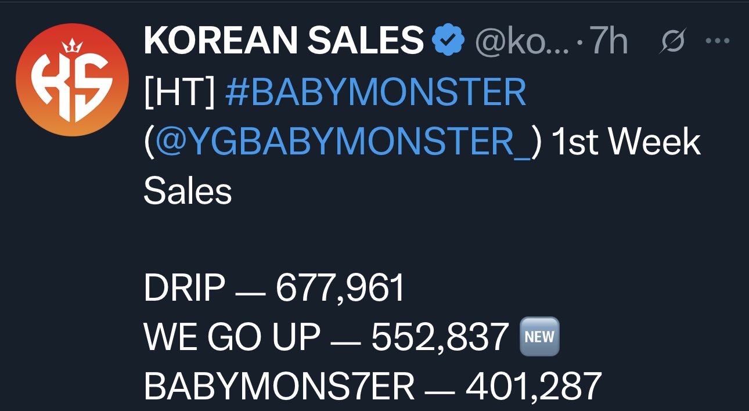Viewport: 749px width, 411px height.
Task: Click the crown emblem in the KS logo
Action: (72, 46)
